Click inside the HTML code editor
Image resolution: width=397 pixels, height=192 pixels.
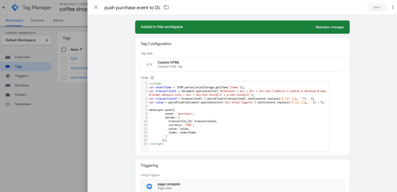click(235, 116)
